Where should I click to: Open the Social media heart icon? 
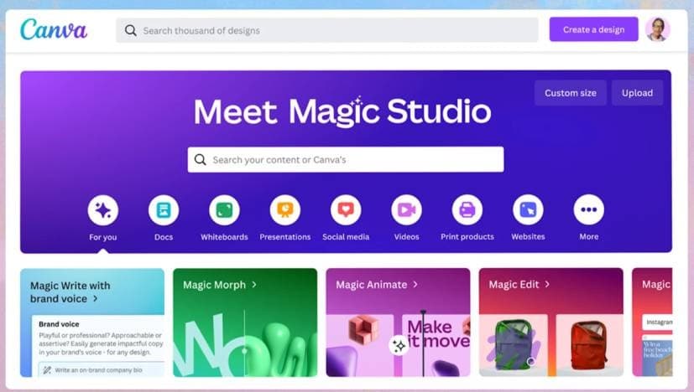click(x=346, y=210)
